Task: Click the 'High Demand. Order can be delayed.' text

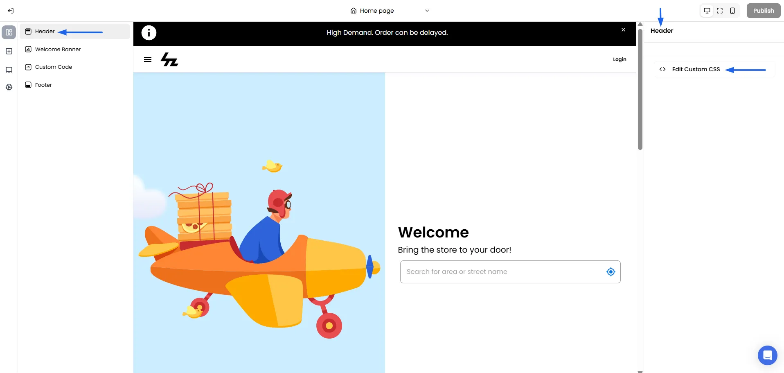Action: 387,33
